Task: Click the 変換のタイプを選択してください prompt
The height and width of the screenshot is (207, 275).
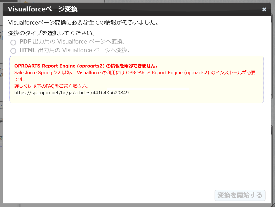Action: coord(52,33)
